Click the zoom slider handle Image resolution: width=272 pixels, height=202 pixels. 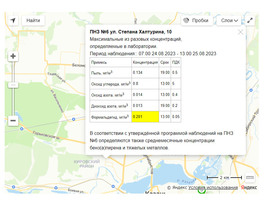[x=13, y=85]
